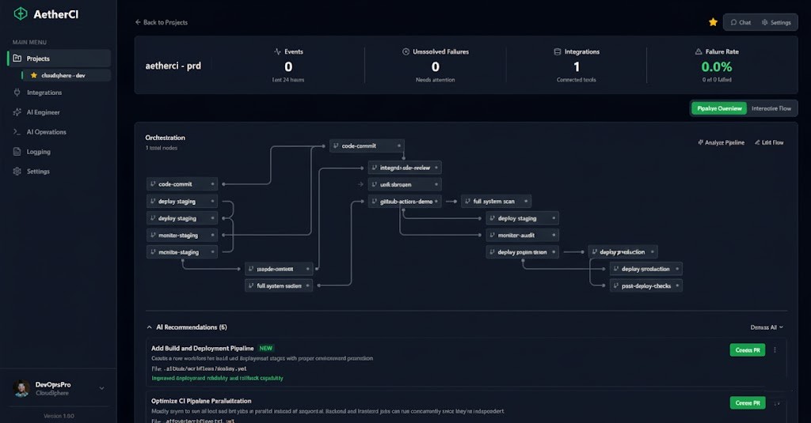Click the yellow star favorite icon
This screenshot has width=811, height=423.
713,22
